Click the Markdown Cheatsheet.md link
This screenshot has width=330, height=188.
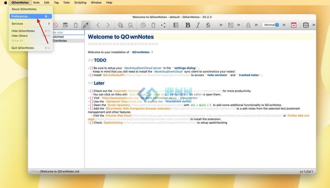pyautogui.click(x=124, y=102)
